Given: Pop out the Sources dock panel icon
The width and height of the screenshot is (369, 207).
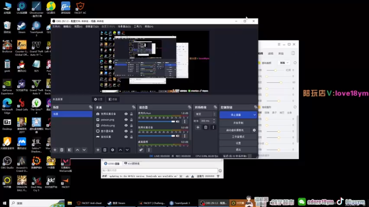Looking at the screenshot, I should (134, 107).
